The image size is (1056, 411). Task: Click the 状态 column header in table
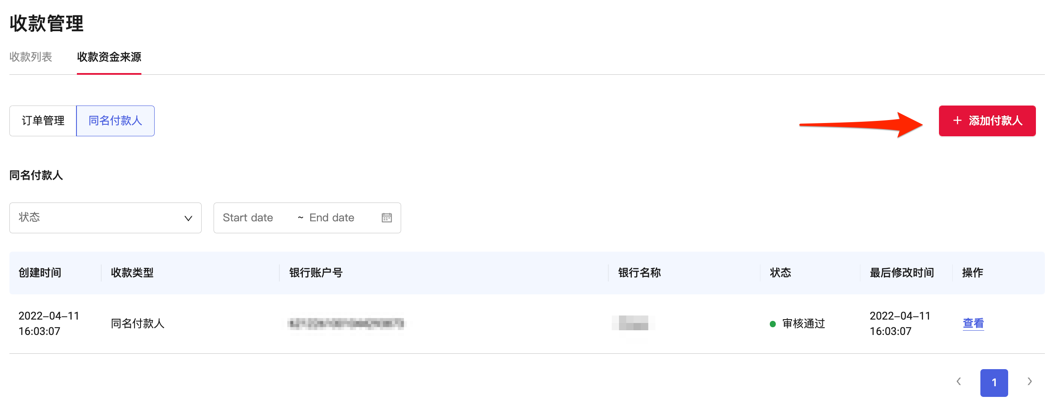[x=780, y=273]
